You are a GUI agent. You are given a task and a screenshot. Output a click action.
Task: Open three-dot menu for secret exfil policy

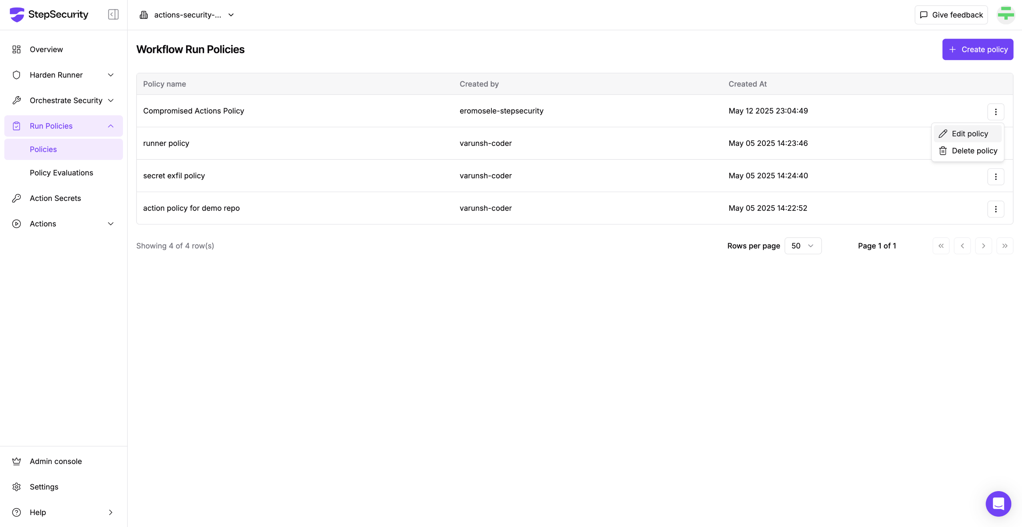[996, 177]
